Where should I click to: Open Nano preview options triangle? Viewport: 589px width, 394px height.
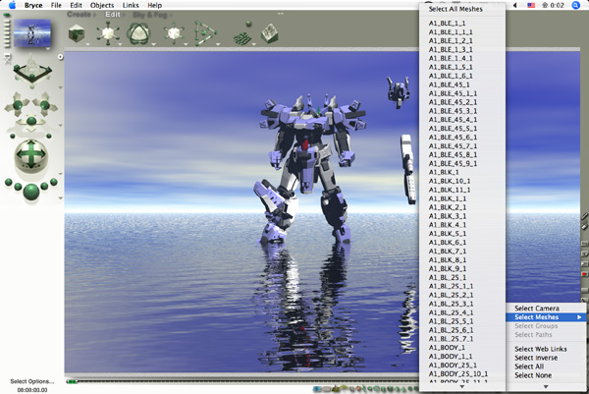(48, 49)
